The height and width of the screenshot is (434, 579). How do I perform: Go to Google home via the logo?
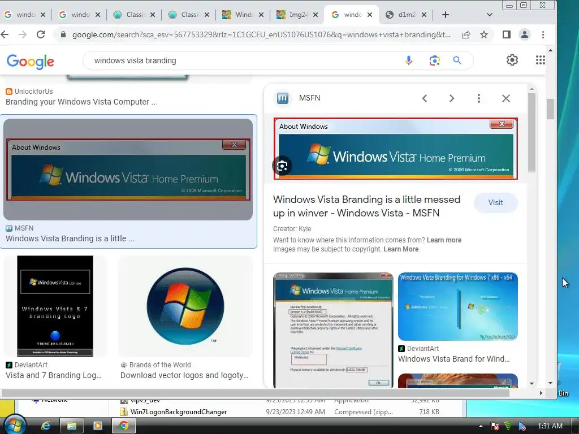(31, 61)
